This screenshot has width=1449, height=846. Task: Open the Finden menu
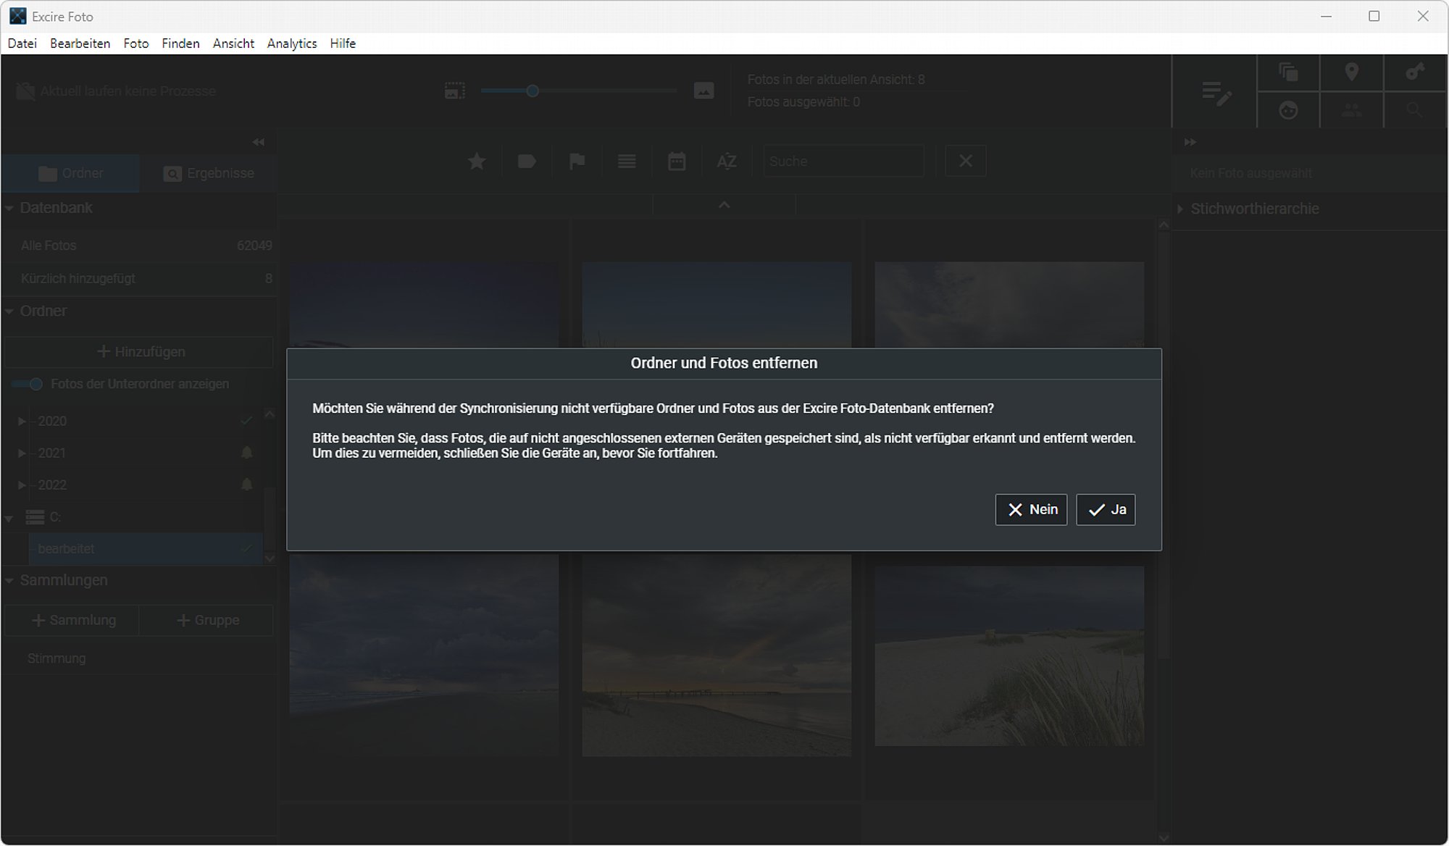point(180,43)
